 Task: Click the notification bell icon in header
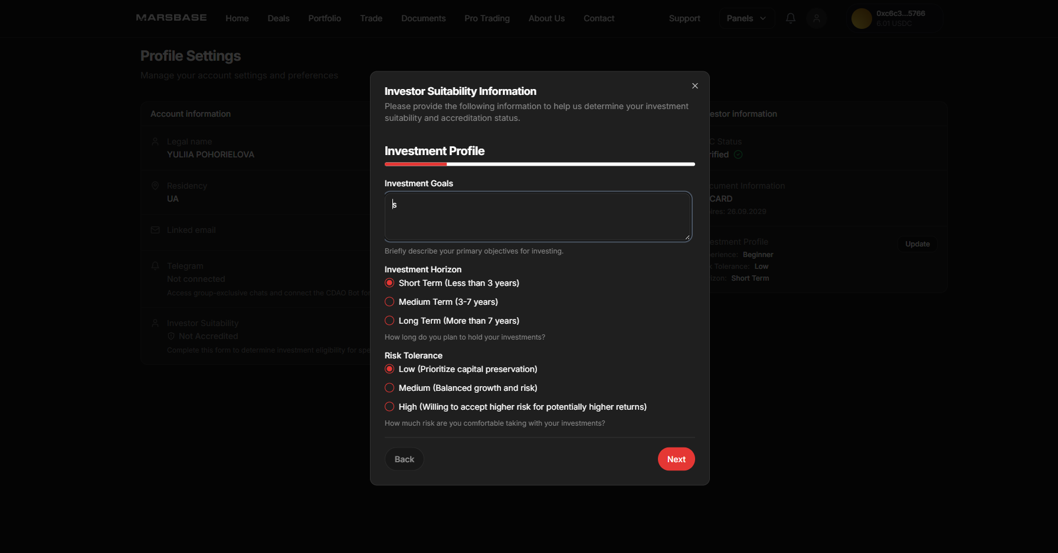coord(790,18)
